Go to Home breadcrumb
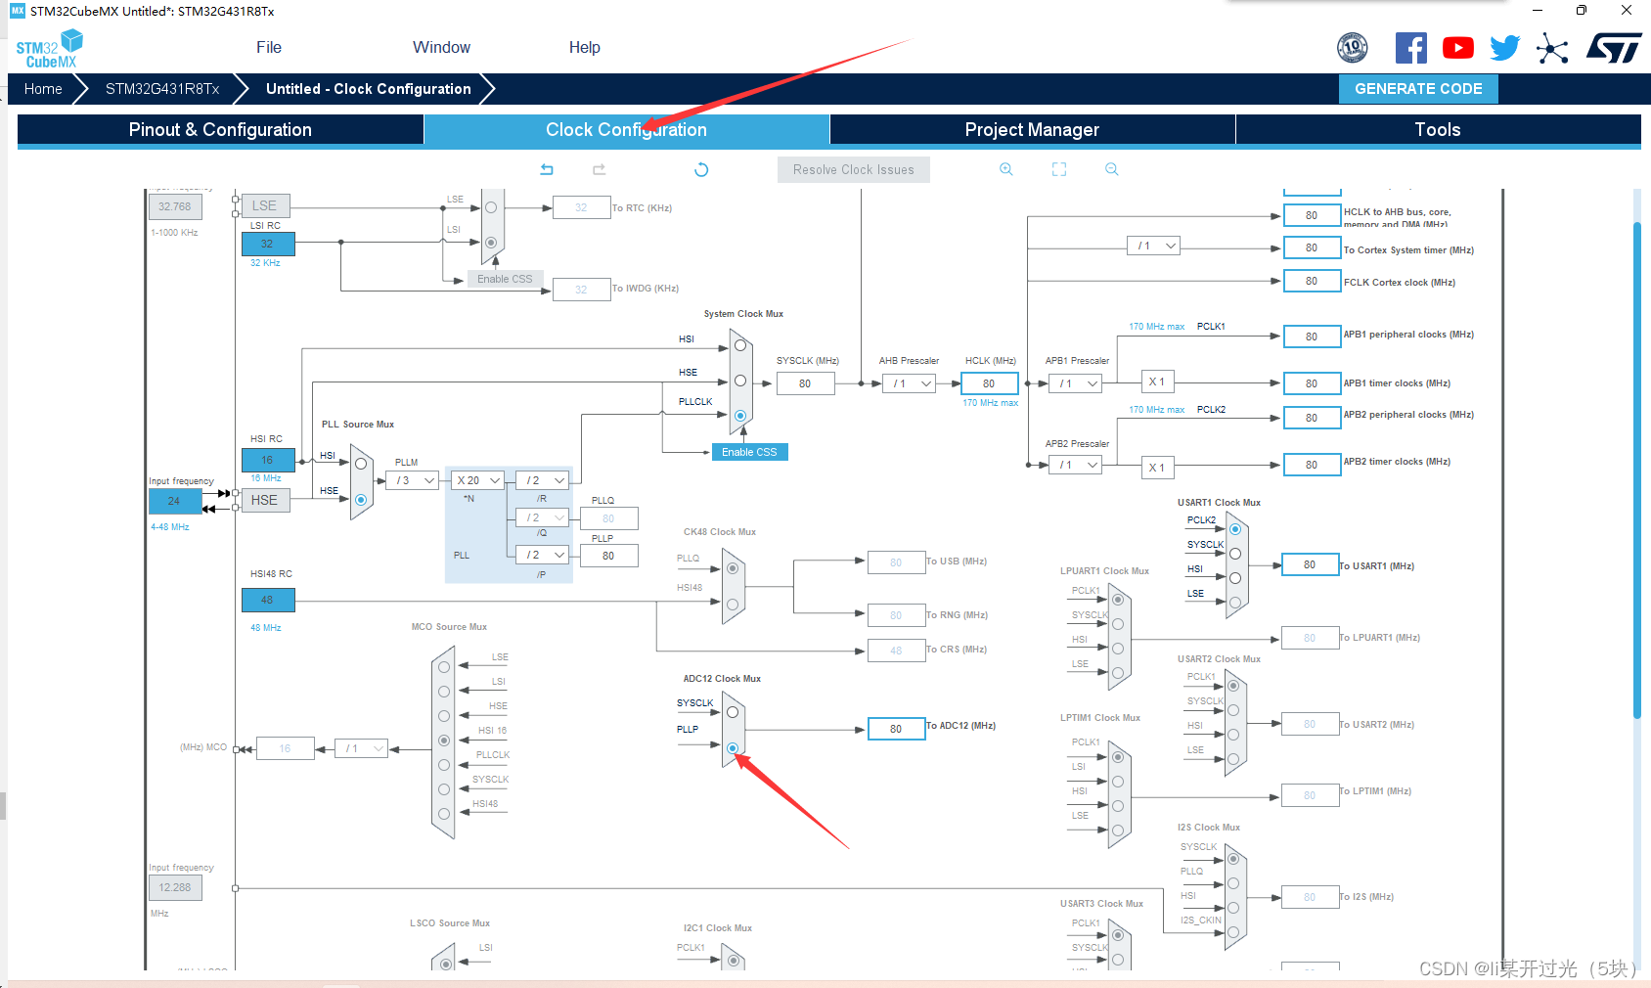1651x988 pixels. [43, 89]
